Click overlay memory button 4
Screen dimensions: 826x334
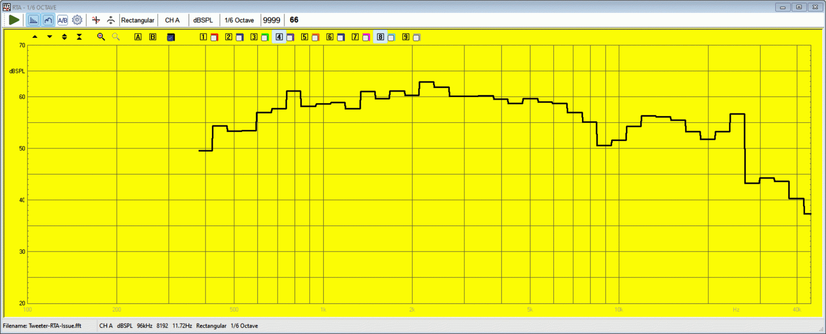(x=279, y=37)
